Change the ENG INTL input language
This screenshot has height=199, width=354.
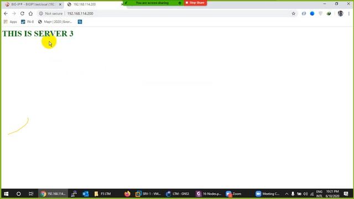pyautogui.click(x=319, y=193)
